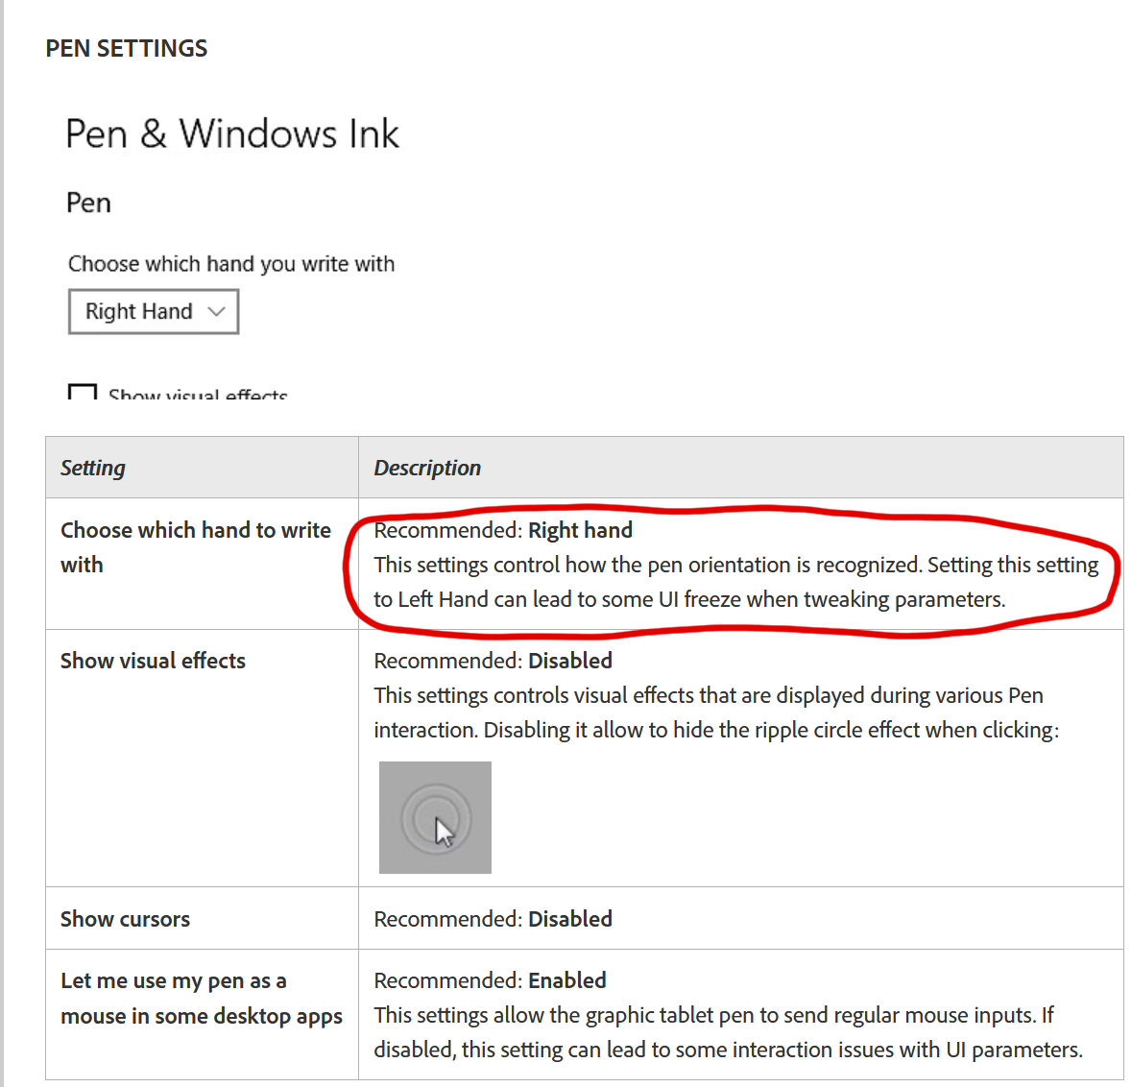Click the 'Show cursors' row label
Screen dimensions: 1131x1087
[x=125, y=919]
